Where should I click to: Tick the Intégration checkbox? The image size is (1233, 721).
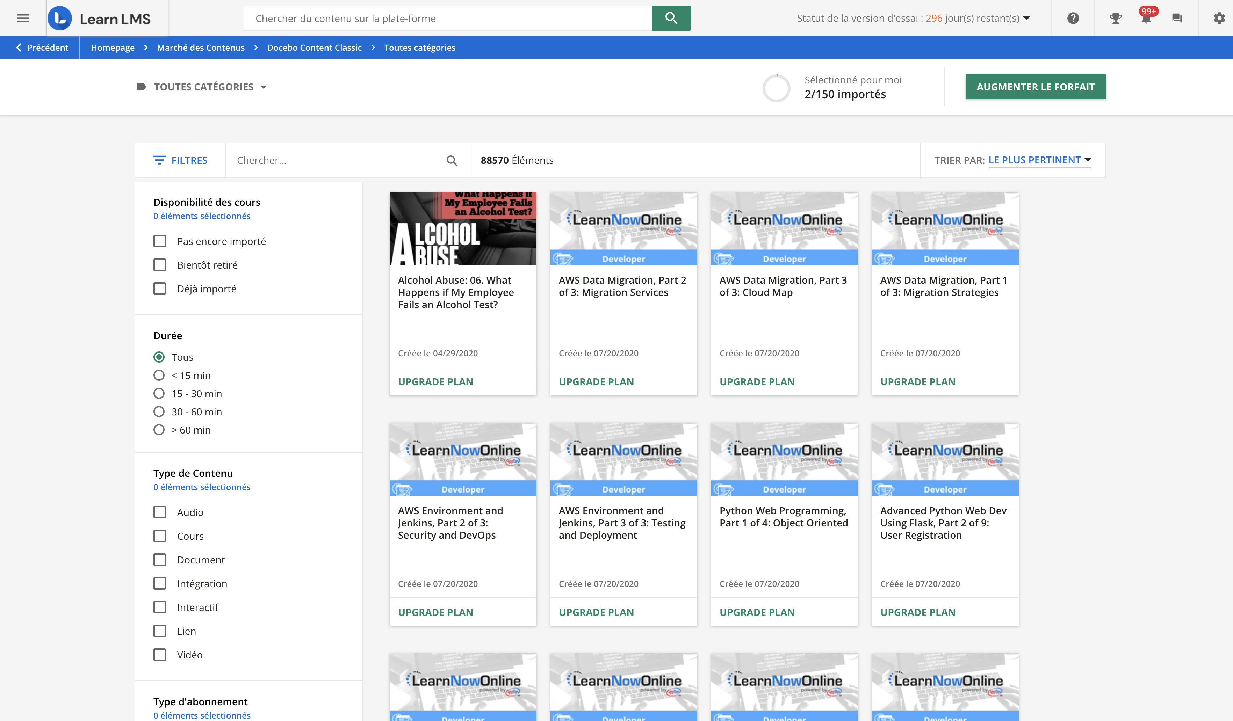pos(159,584)
